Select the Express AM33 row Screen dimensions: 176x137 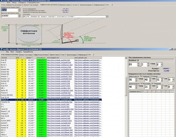pos(51,121)
